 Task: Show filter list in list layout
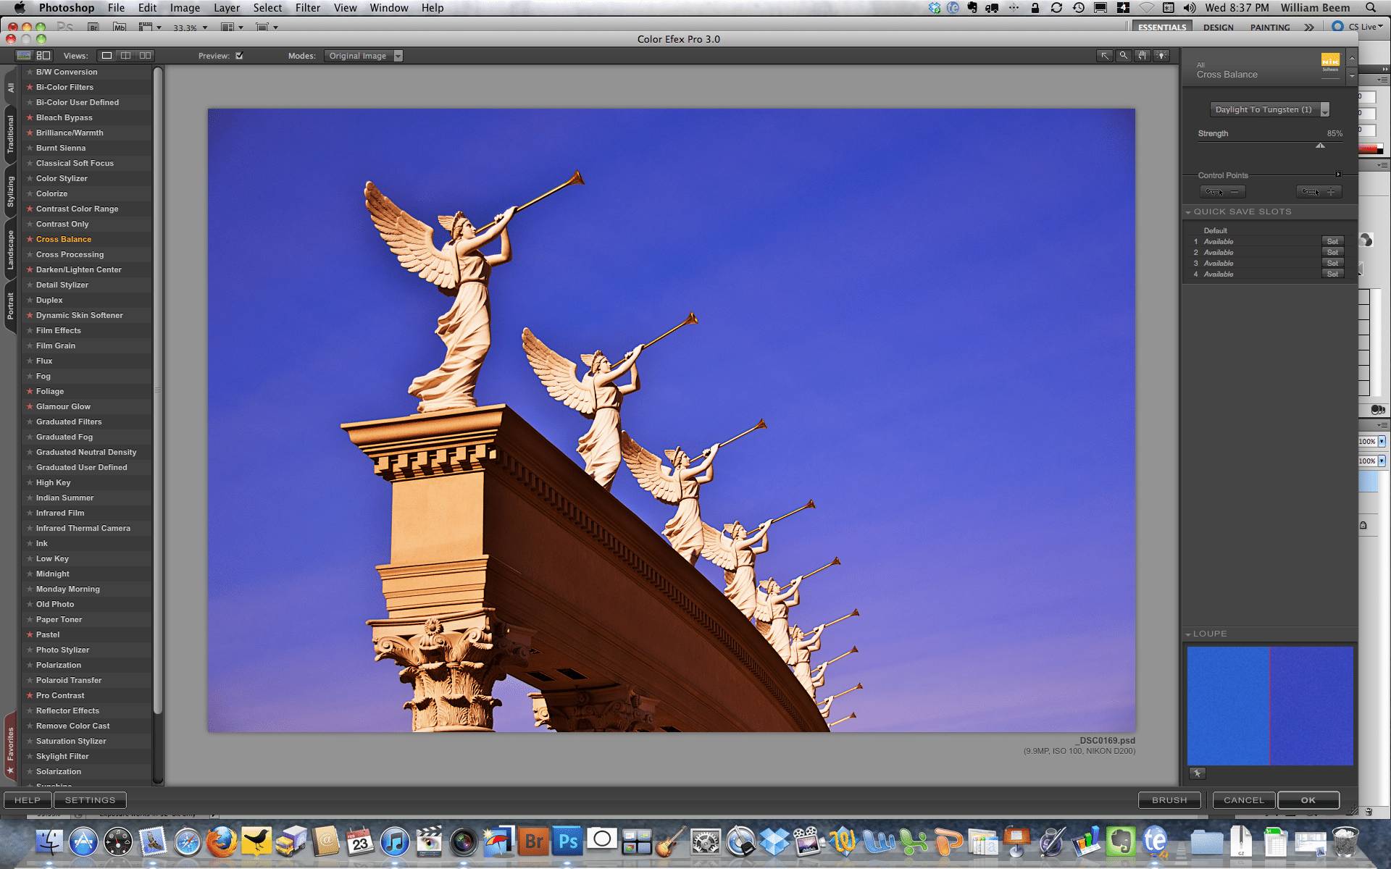pos(43,56)
